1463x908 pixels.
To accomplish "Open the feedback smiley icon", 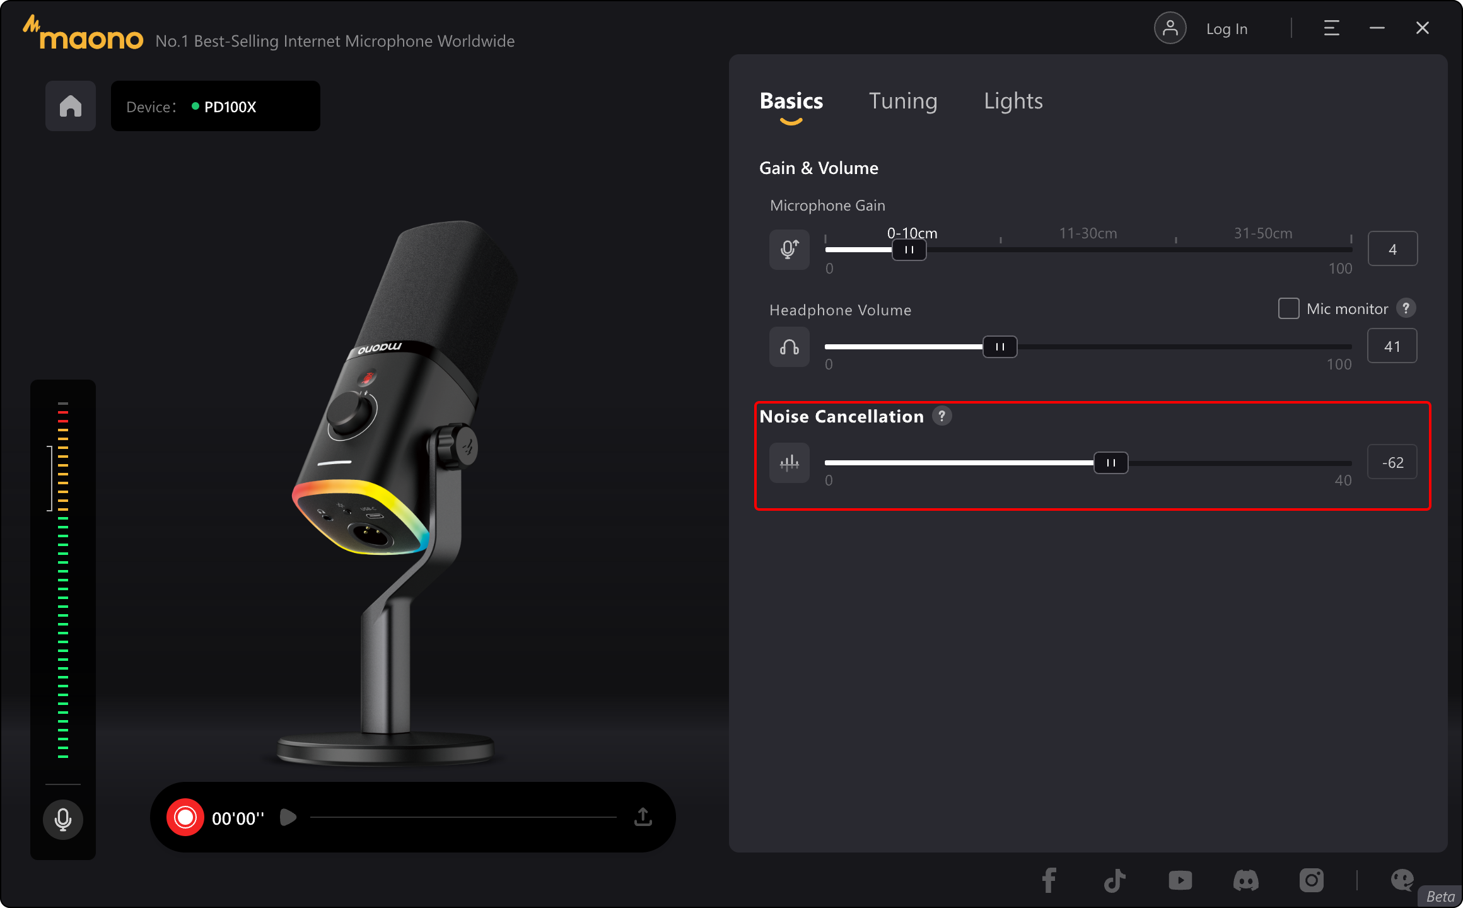I will [x=1402, y=880].
